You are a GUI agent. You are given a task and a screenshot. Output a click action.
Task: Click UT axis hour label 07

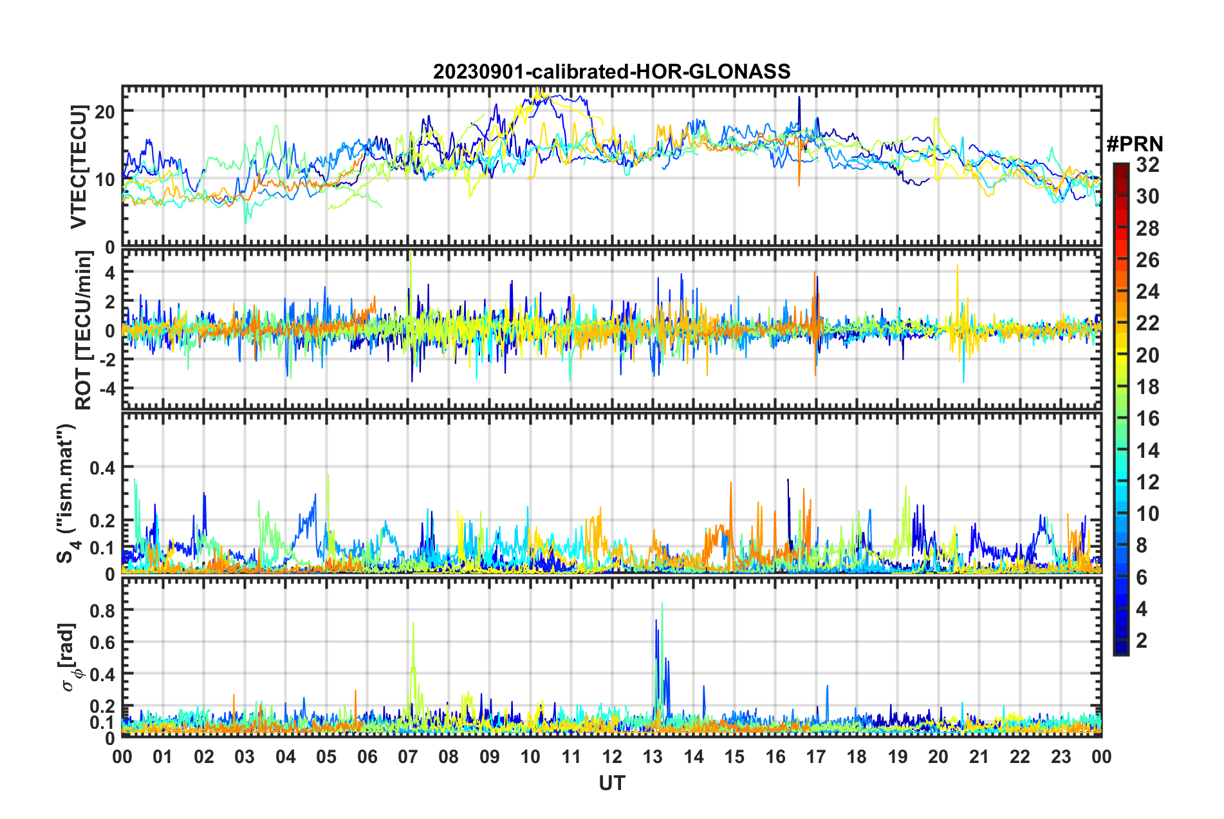click(408, 757)
